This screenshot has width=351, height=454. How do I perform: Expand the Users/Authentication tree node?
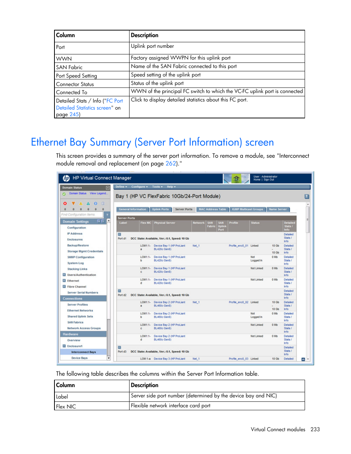point(64,275)
